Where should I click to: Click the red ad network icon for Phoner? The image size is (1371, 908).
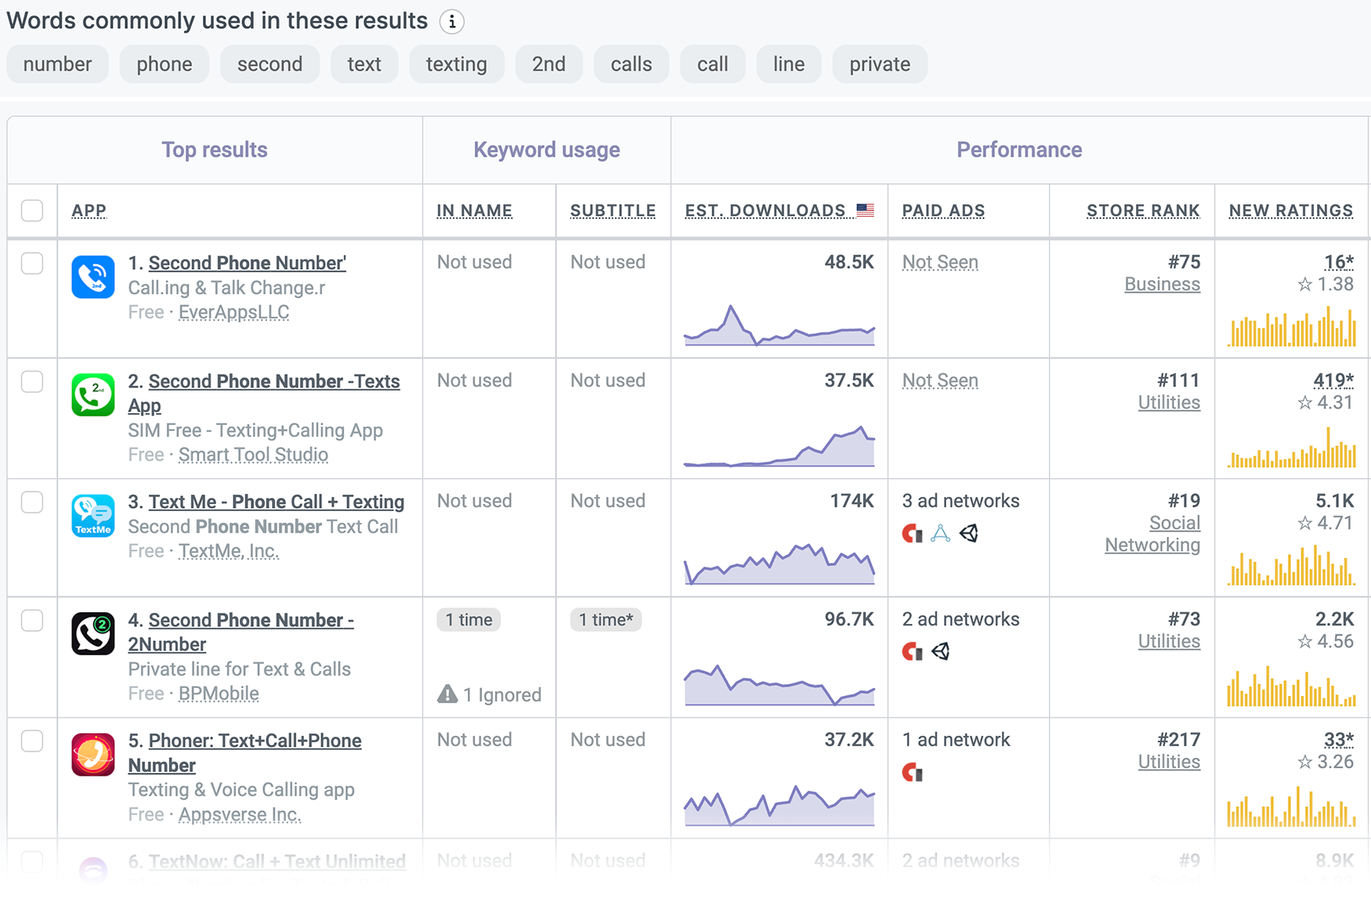[913, 773]
